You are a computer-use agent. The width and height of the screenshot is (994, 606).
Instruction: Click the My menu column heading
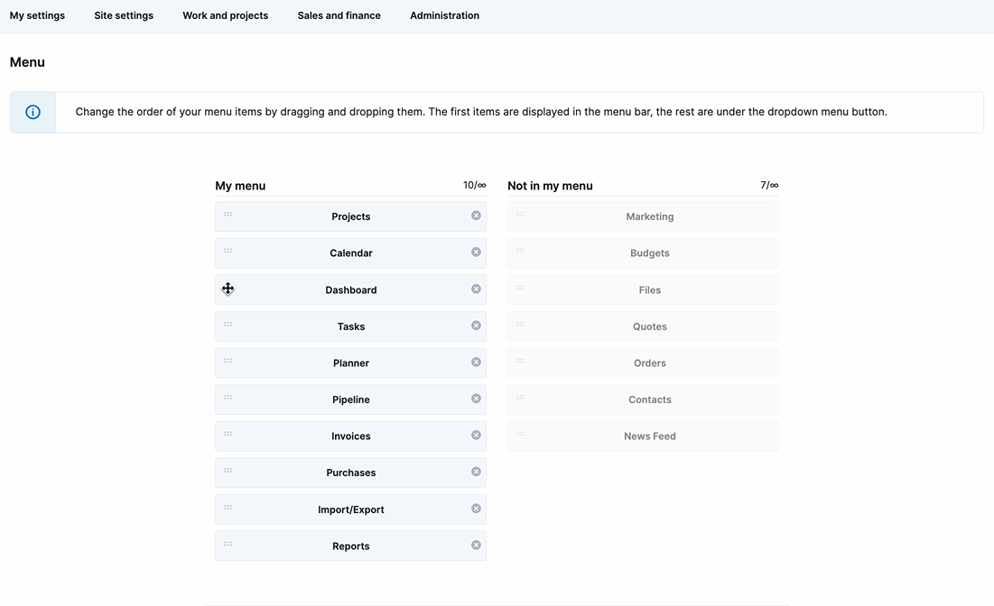(240, 186)
